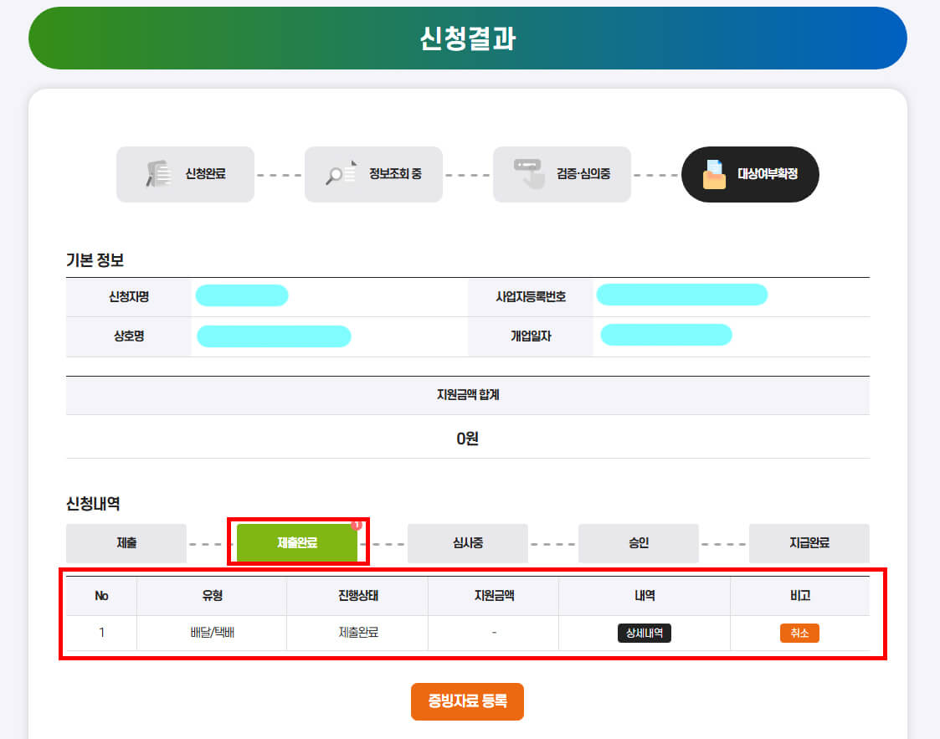Image resolution: width=940 pixels, height=739 pixels.
Task: Expand the 상세내역 details view
Action: (645, 634)
